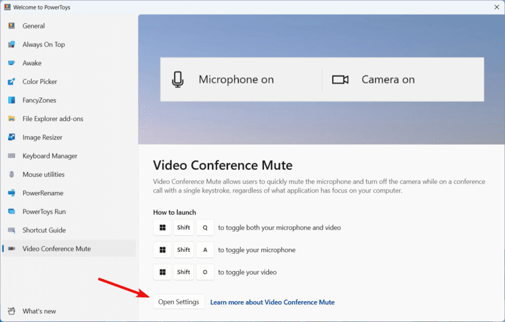This screenshot has width=505, height=322.
Task: Click the PowerRename icon
Action: point(11,193)
